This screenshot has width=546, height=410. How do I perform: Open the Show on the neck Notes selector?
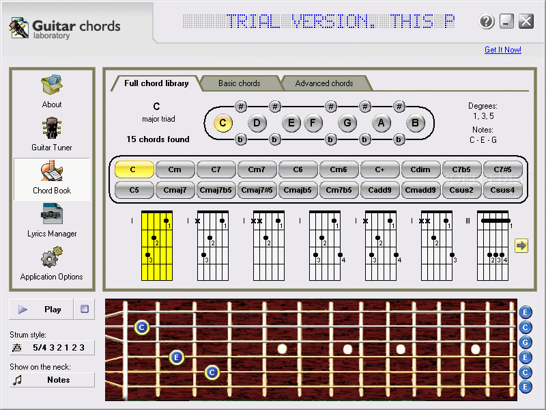pyautogui.click(x=52, y=380)
